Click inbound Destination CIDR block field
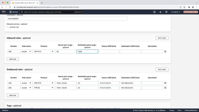Image resolution: width=199 pixels, height=112 pixels. tap(130, 51)
